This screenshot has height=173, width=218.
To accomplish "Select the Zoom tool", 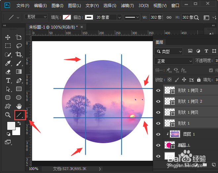I will coord(8,115).
